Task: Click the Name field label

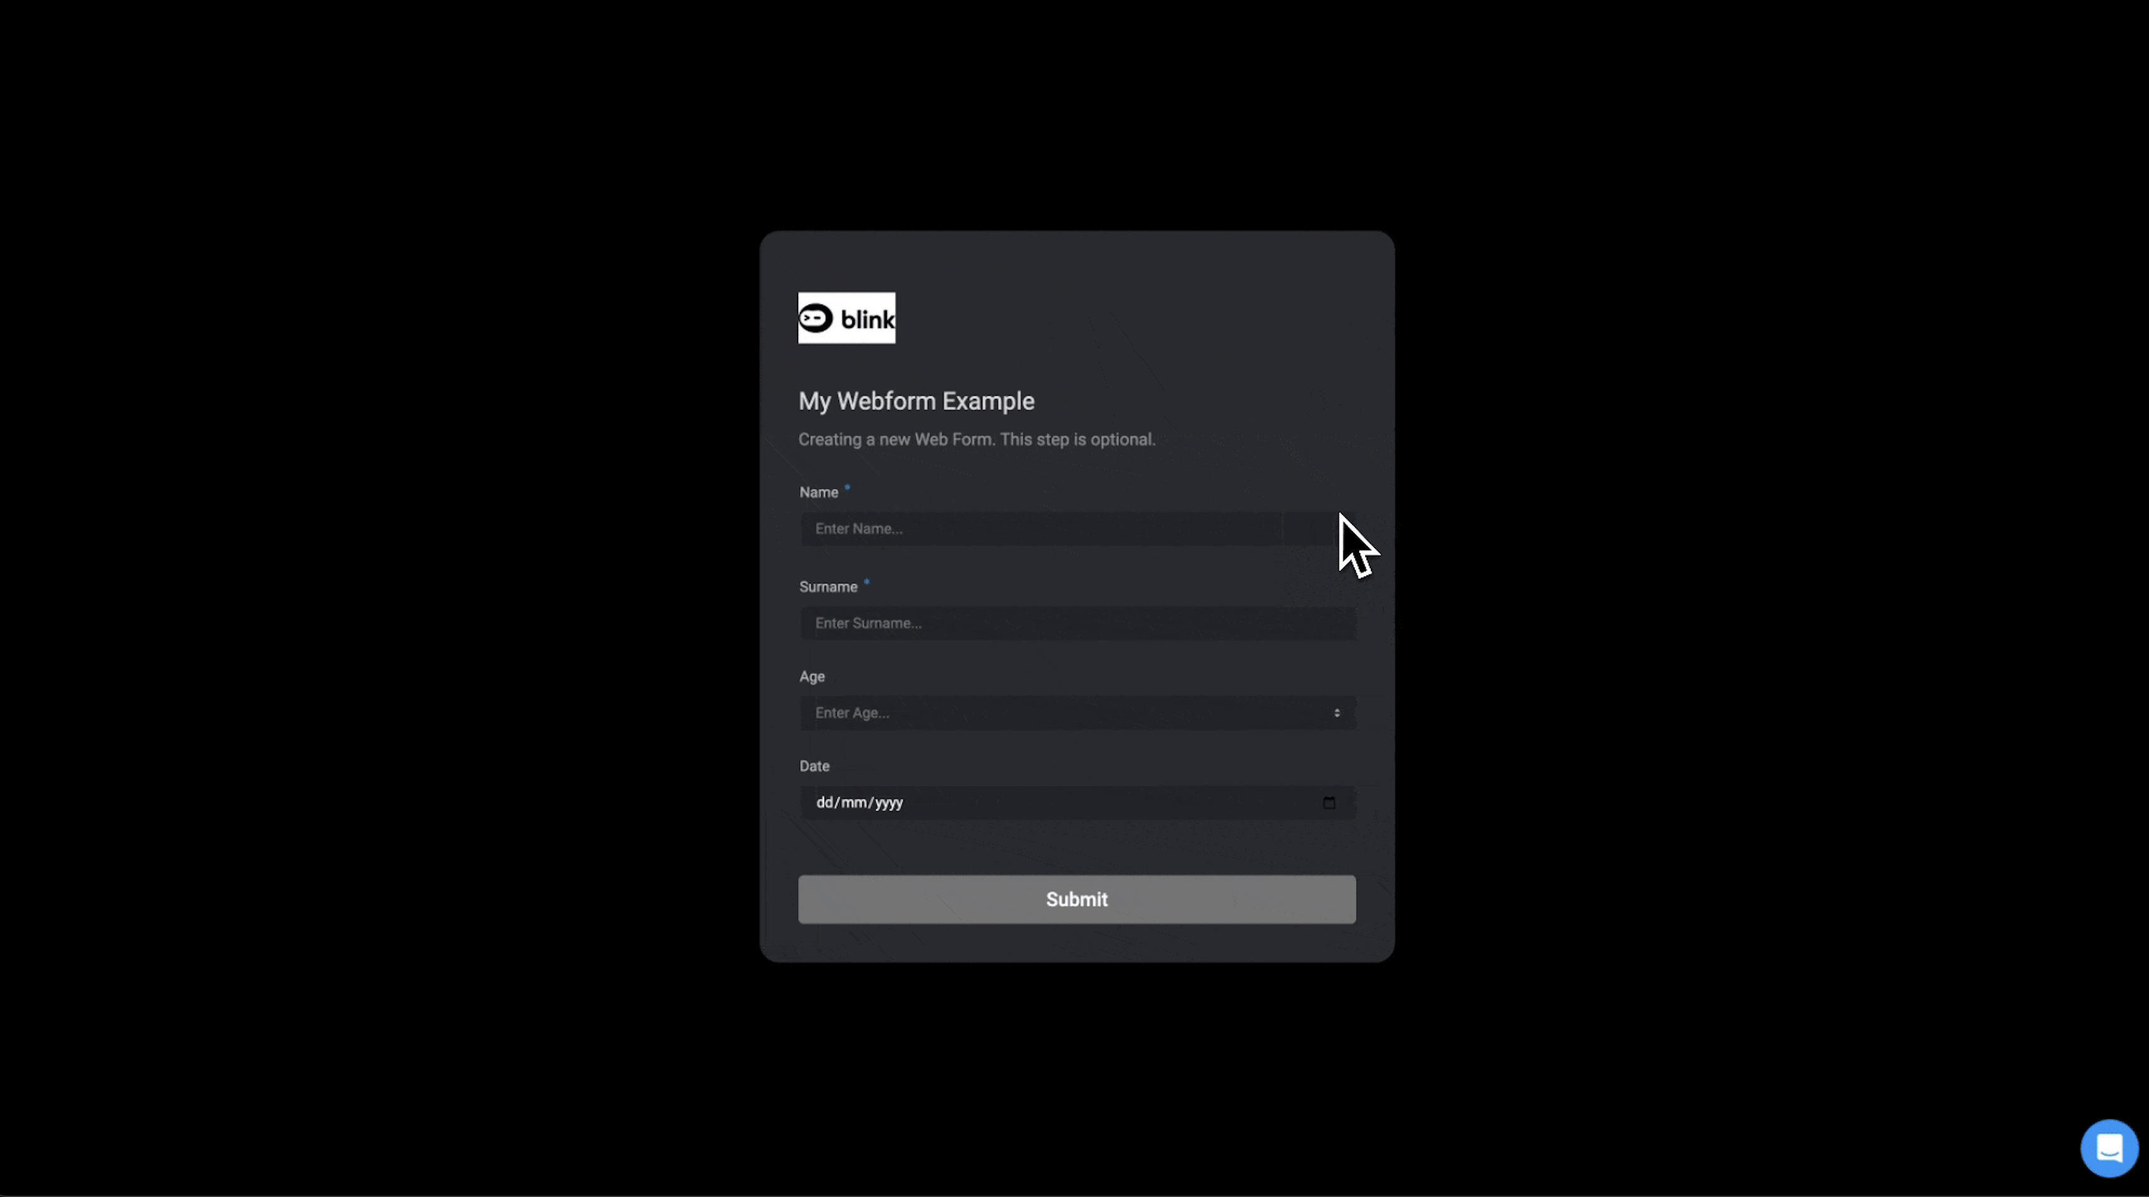Action: 818,492
